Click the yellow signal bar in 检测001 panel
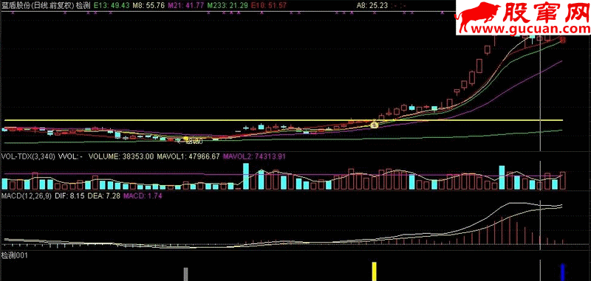 click(375, 271)
